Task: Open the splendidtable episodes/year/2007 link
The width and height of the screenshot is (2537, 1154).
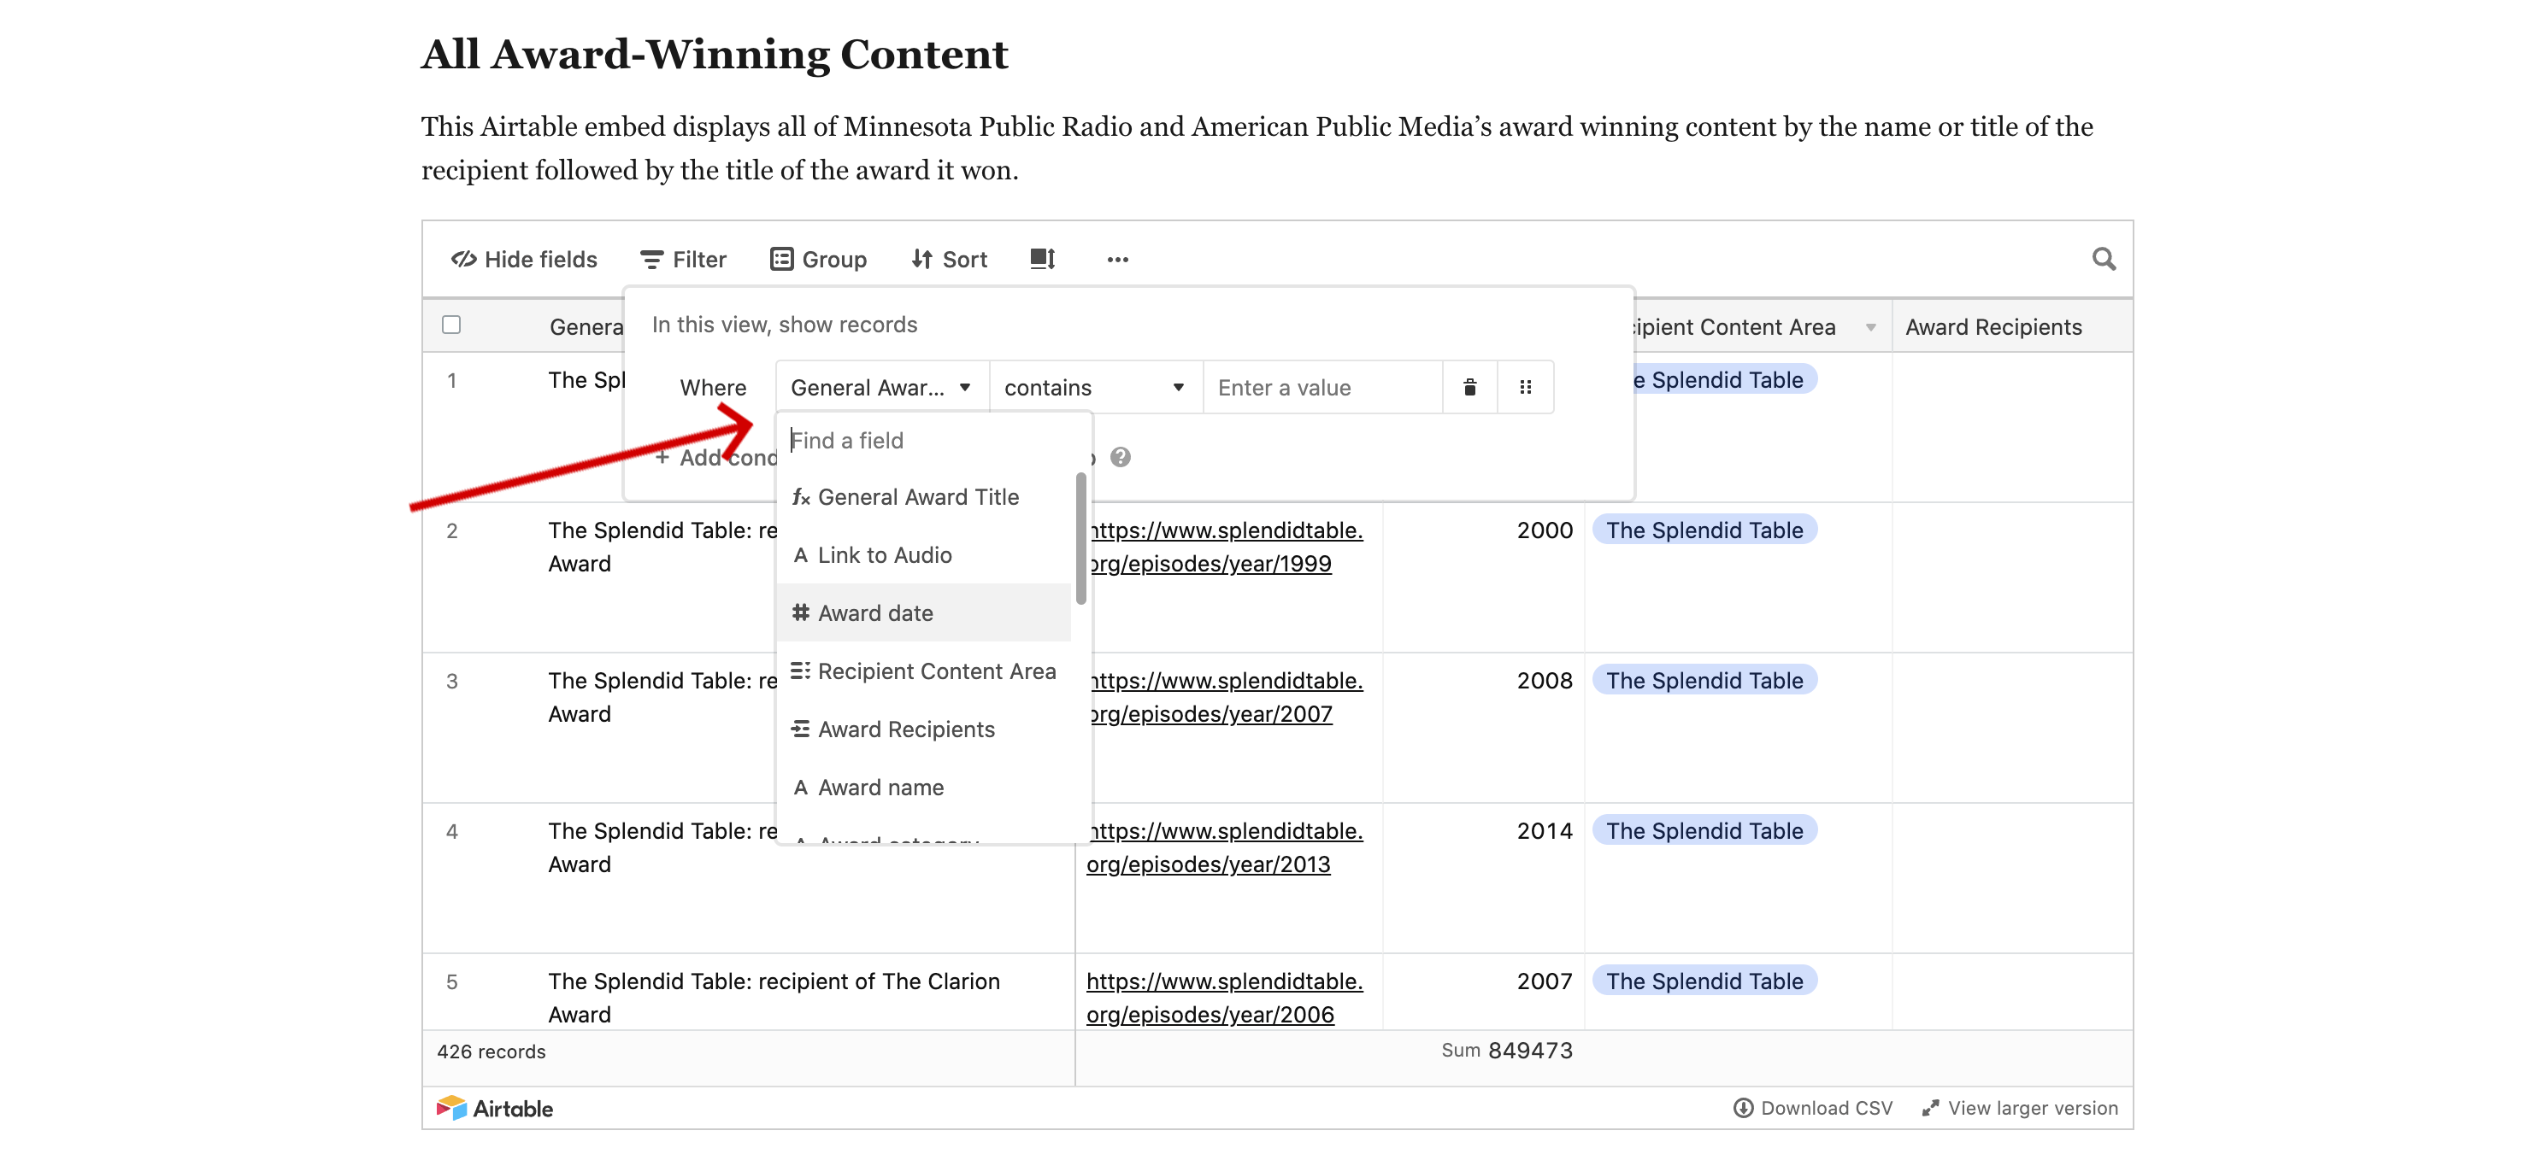Action: pyautogui.click(x=1224, y=698)
